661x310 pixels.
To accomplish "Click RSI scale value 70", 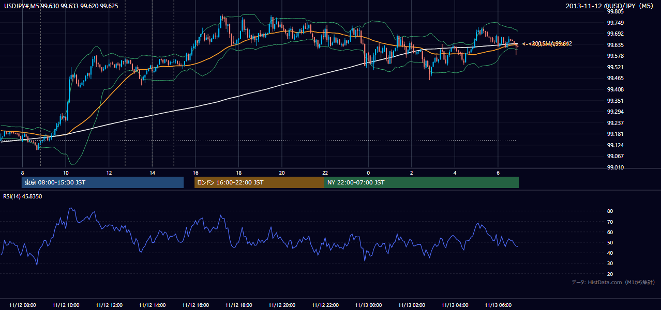I will (x=610, y=222).
